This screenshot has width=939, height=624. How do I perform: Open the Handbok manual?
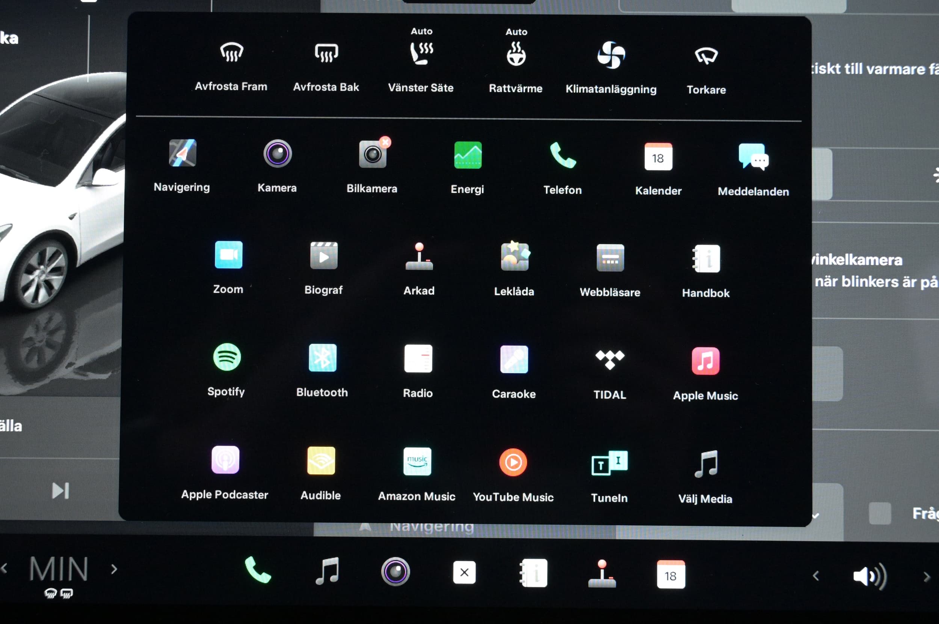pos(706,271)
